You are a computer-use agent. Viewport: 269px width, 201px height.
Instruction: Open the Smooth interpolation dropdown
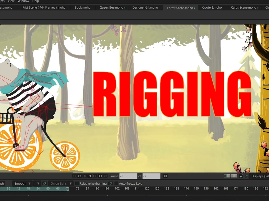[22, 183]
